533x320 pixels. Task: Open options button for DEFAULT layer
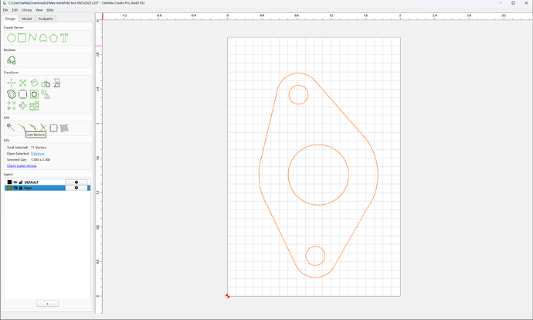pyautogui.click(x=76, y=182)
